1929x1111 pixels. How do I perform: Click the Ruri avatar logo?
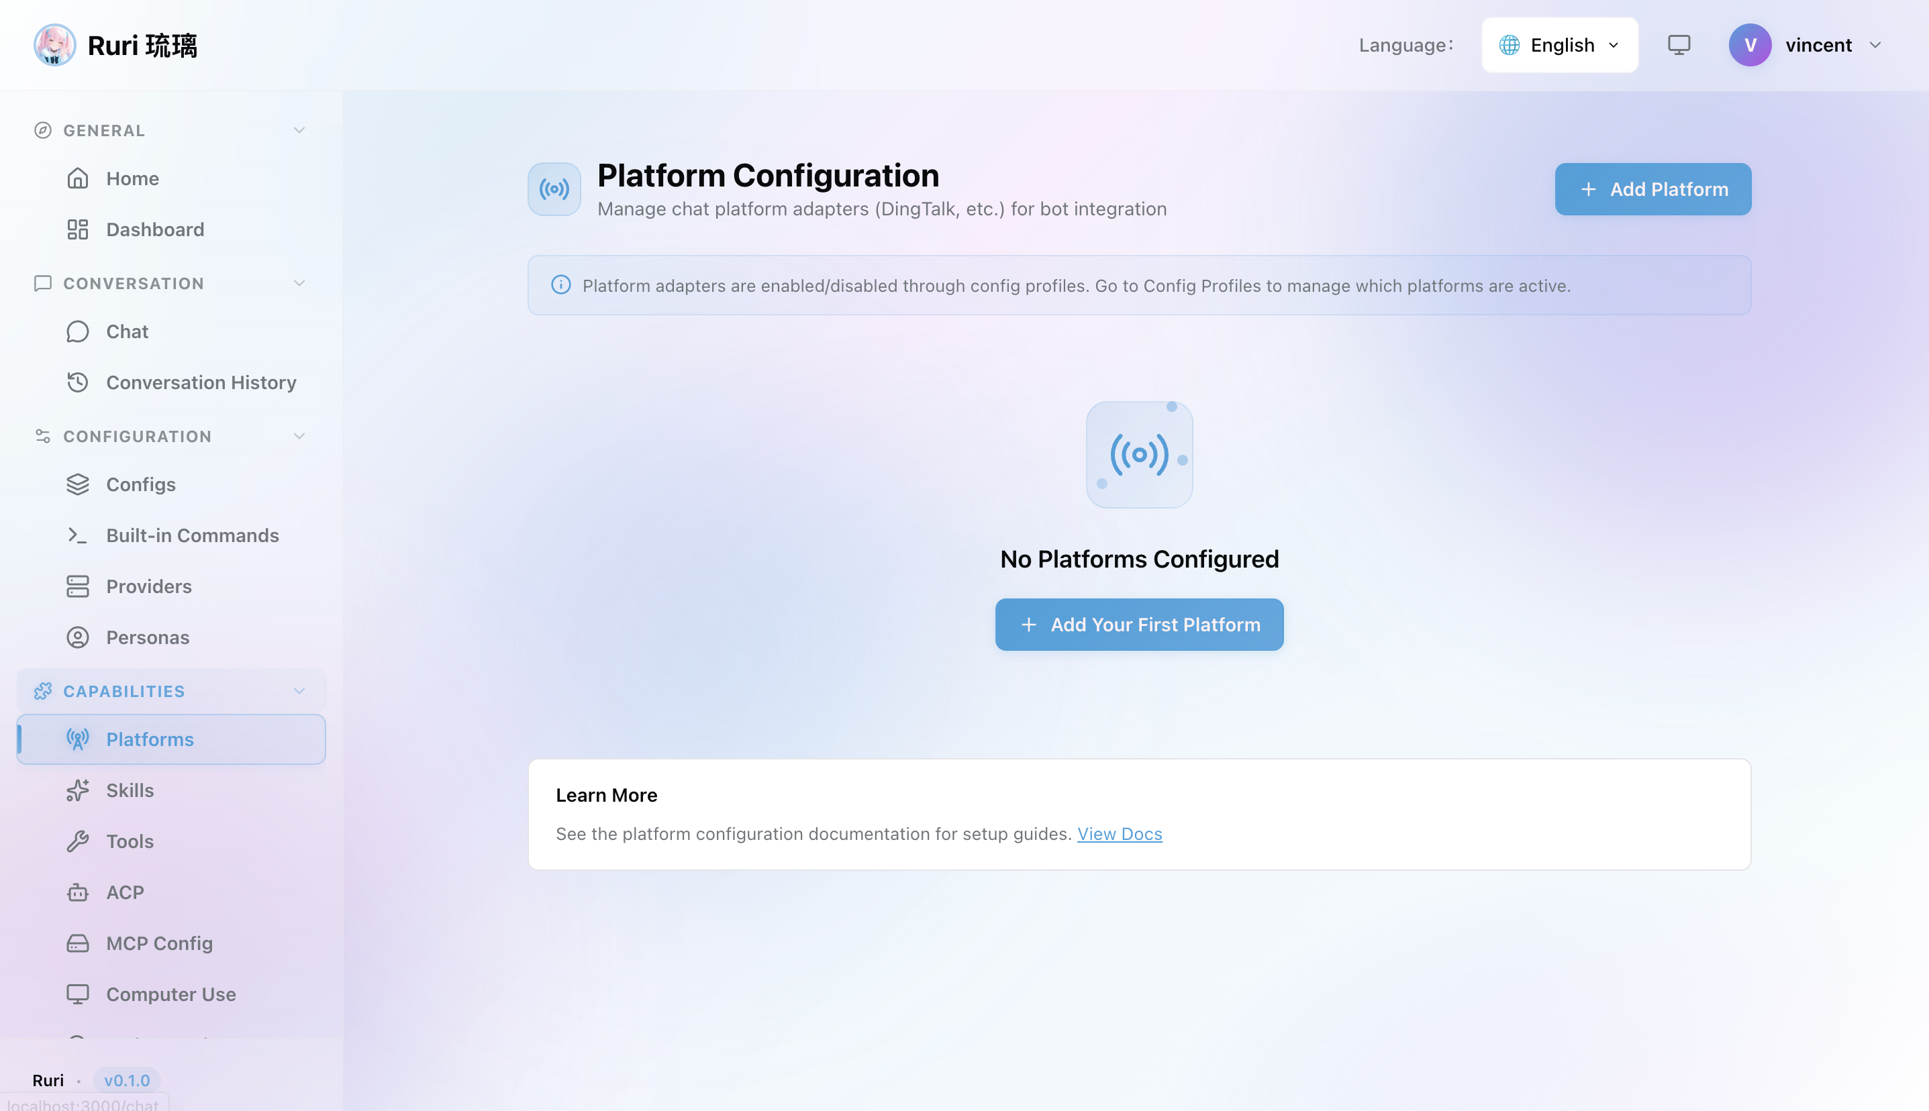[x=54, y=45]
